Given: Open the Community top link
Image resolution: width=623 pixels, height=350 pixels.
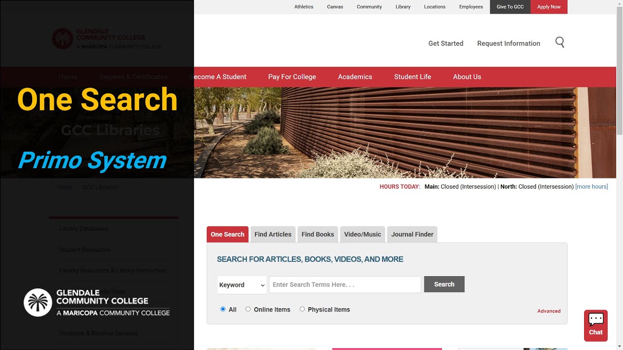Looking at the screenshot, I should pos(369,7).
